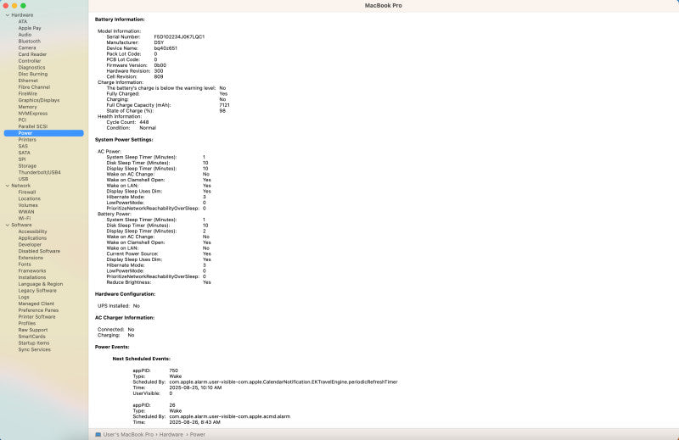Select Raw Support in the sidebar
This screenshot has height=440, width=679.
[x=33, y=330]
